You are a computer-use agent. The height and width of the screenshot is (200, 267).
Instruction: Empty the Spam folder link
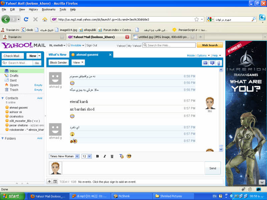(x=38, y=85)
